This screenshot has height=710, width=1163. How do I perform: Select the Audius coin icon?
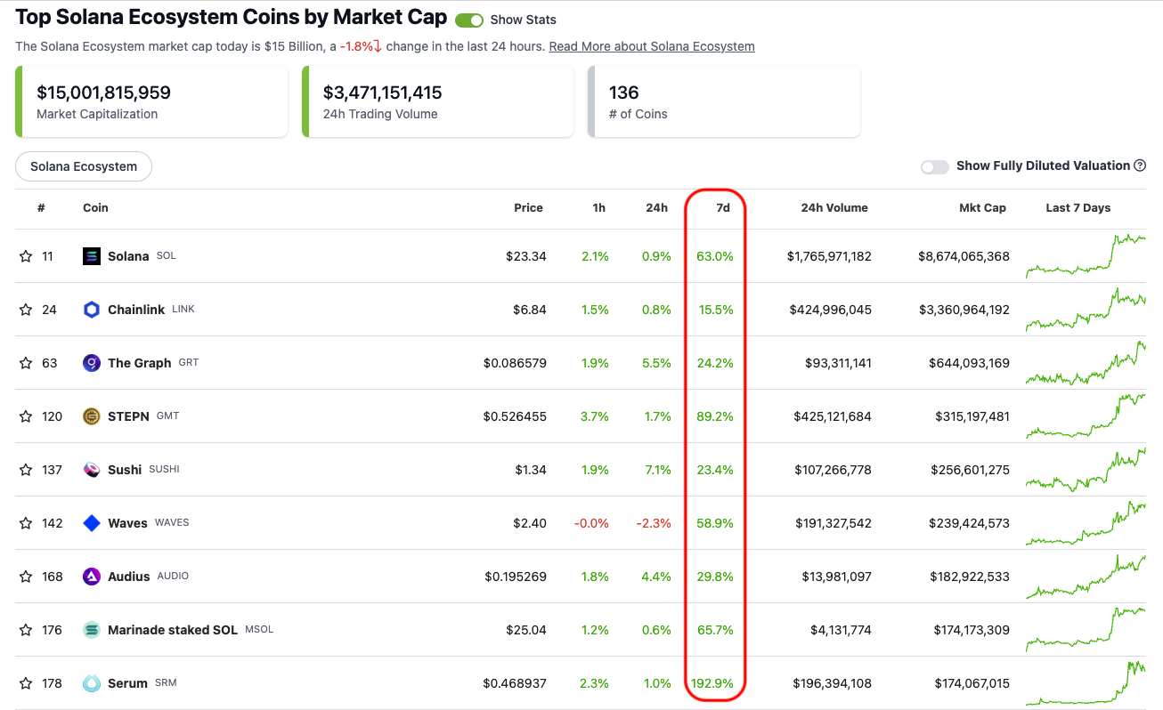point(92,576)
